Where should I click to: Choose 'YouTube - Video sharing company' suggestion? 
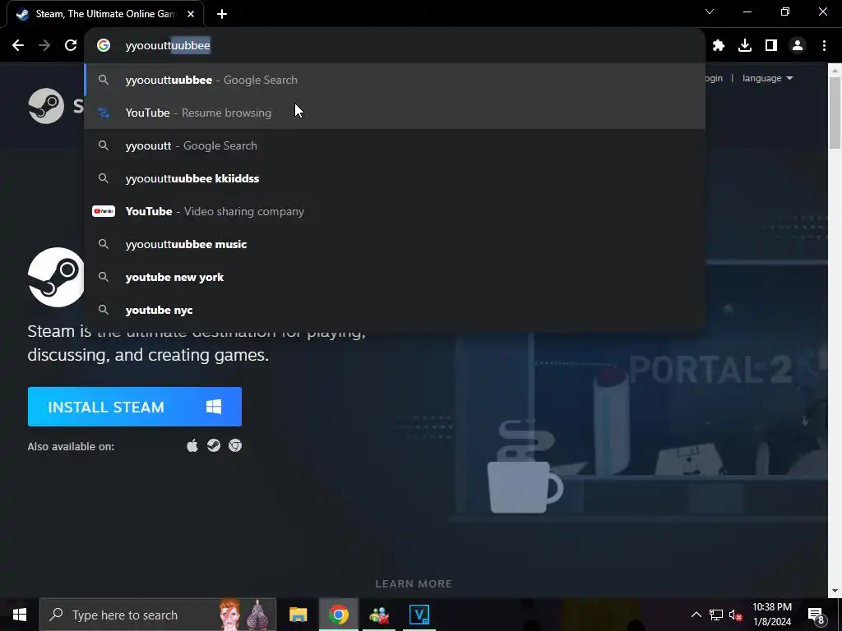click(395, 211)
